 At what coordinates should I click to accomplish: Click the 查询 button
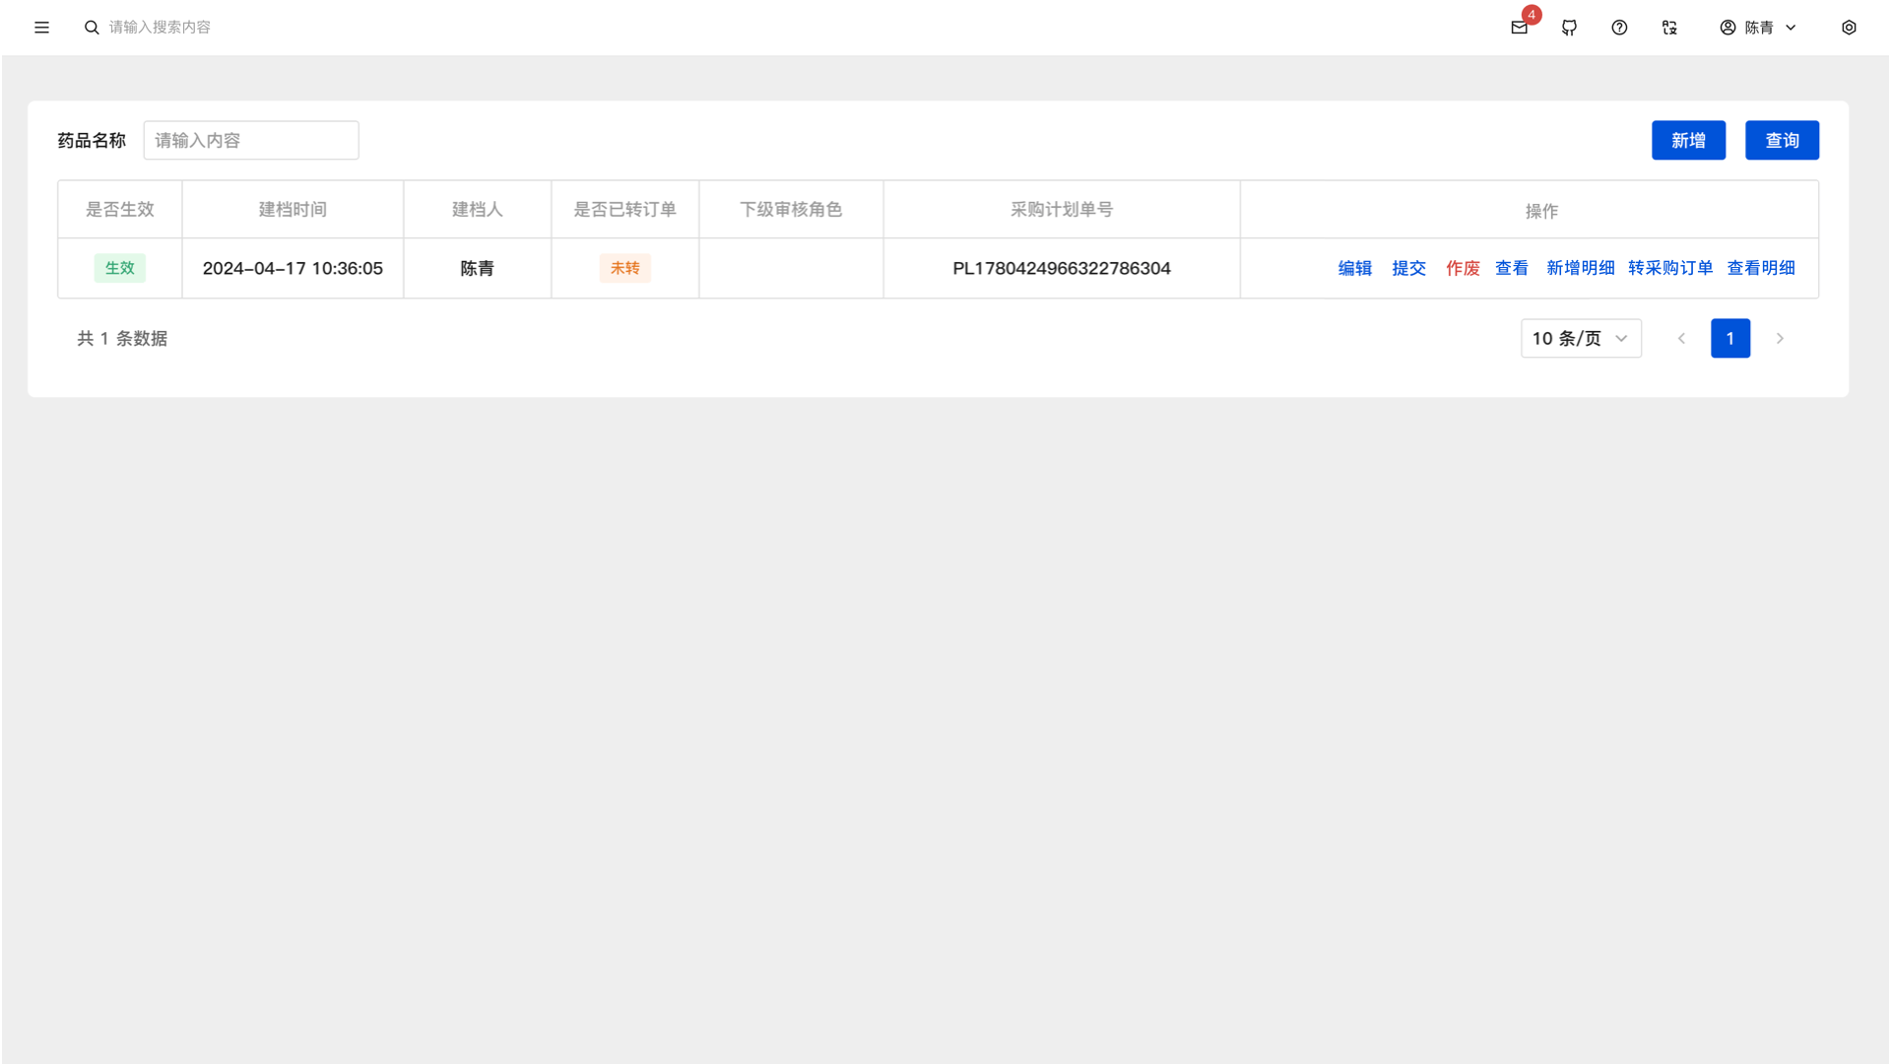(x=1782, y=140)
